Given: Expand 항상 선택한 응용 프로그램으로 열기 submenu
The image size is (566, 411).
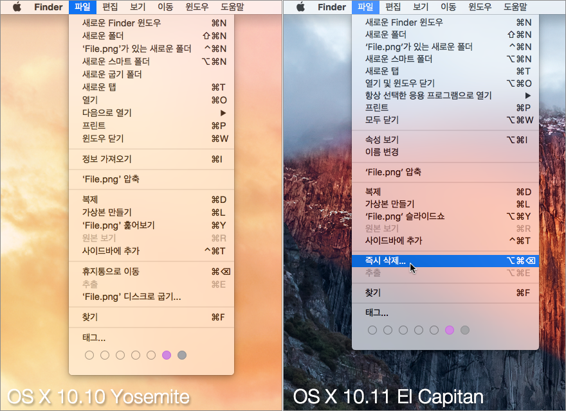Looking at the screenshot, I should point(446,96).
